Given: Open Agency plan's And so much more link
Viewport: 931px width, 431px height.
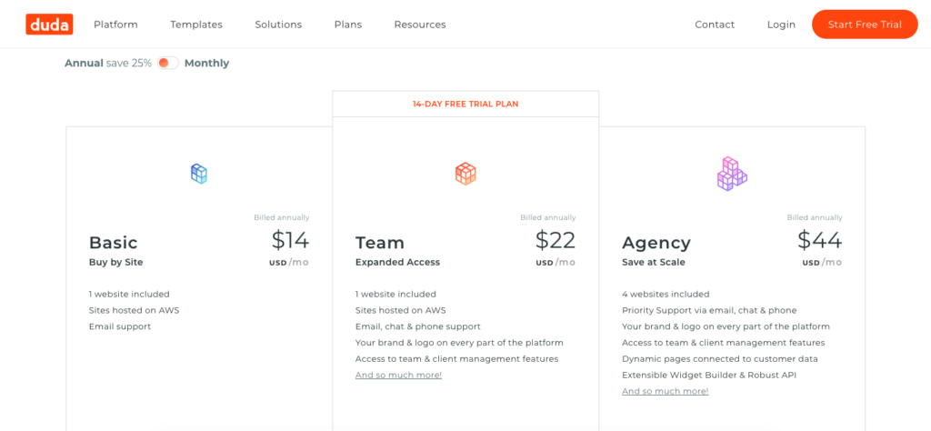Looking at the screenshot, I should tap(665, 391).
